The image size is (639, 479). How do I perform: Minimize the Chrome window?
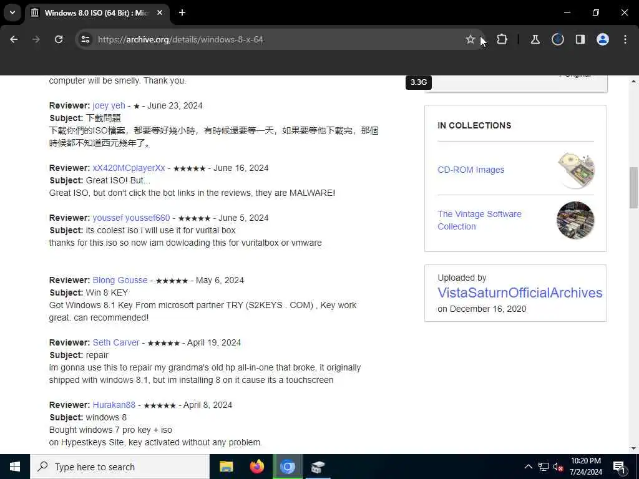pyautogui.click(x=567, y=12)
